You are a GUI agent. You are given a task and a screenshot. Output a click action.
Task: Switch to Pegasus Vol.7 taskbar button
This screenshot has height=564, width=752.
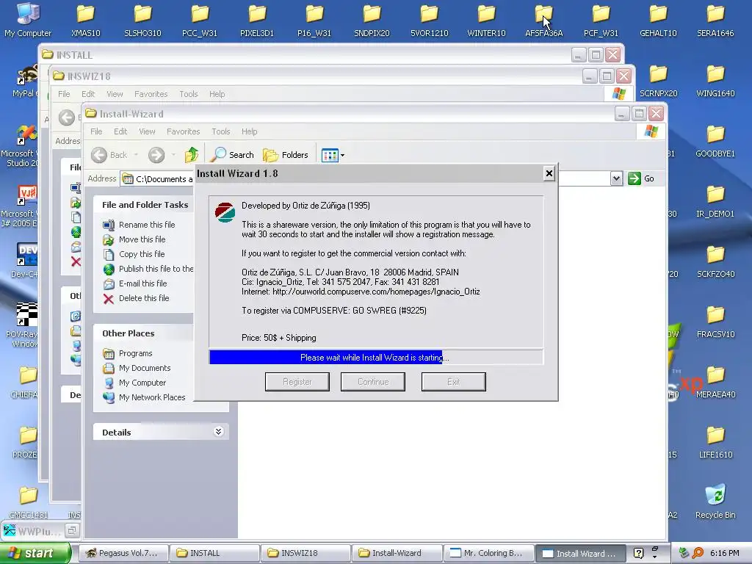pyautogui.click(x=123, y=553)
